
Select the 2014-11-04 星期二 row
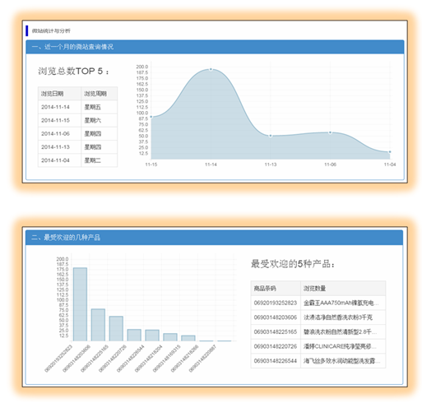click(77, 160)
